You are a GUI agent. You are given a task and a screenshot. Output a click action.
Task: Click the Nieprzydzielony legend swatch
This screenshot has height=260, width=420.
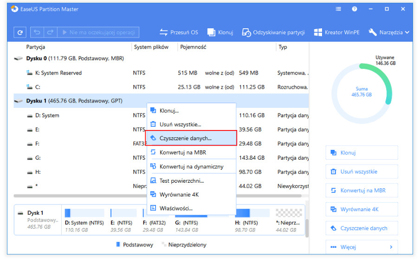(x=163, y=244)
